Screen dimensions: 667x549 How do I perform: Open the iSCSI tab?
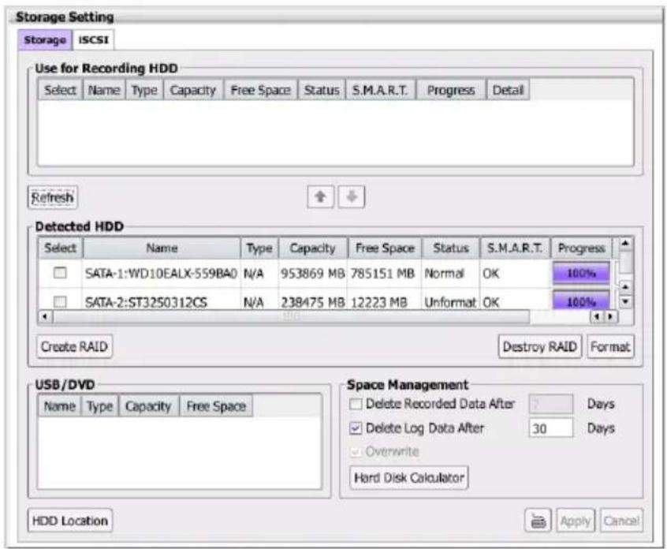(x=94, y=40)
